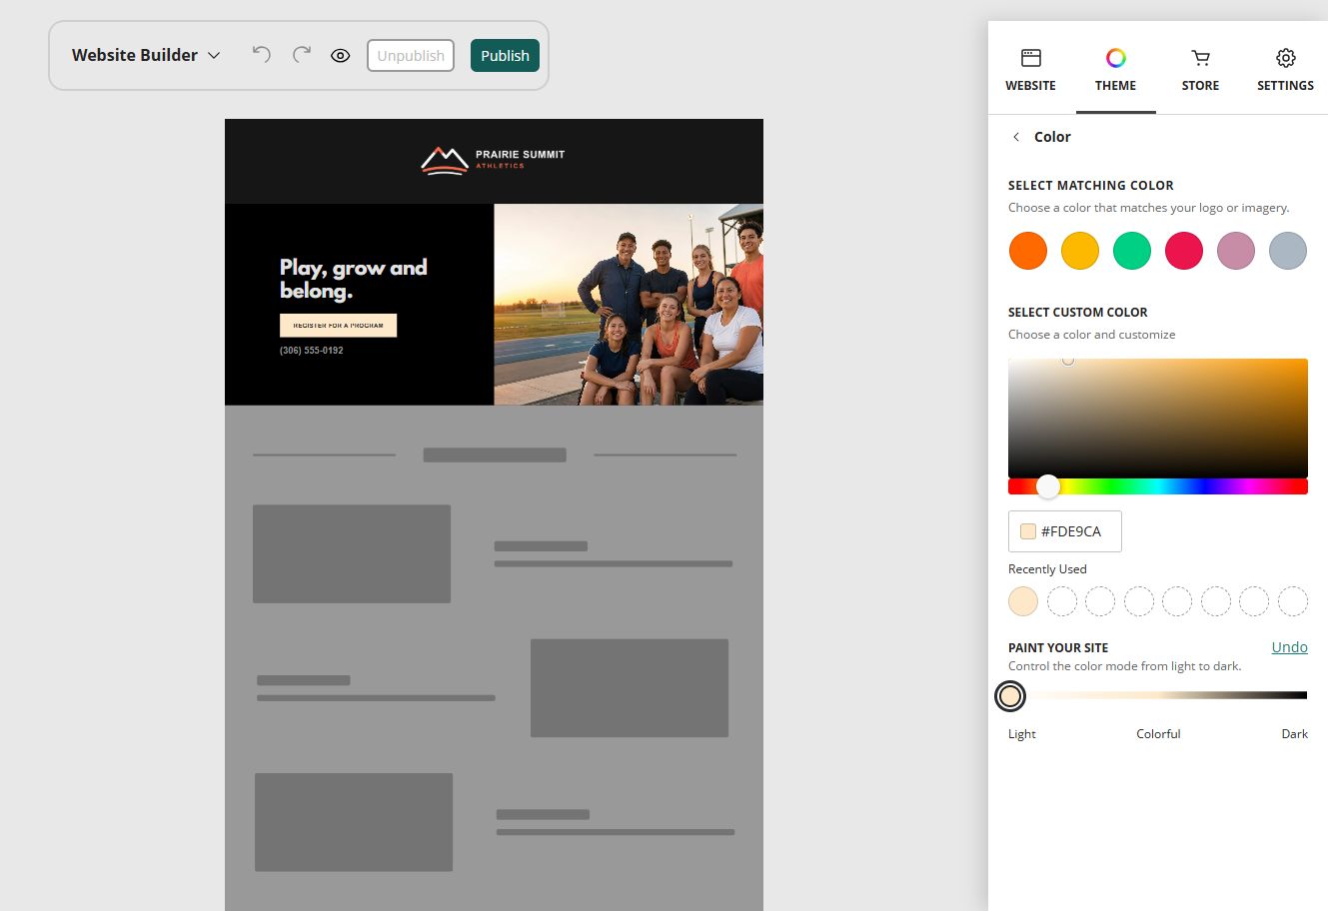1328x911 pixels.
Task: Select the mauve pink matching color
Action: coord(1236,251)
